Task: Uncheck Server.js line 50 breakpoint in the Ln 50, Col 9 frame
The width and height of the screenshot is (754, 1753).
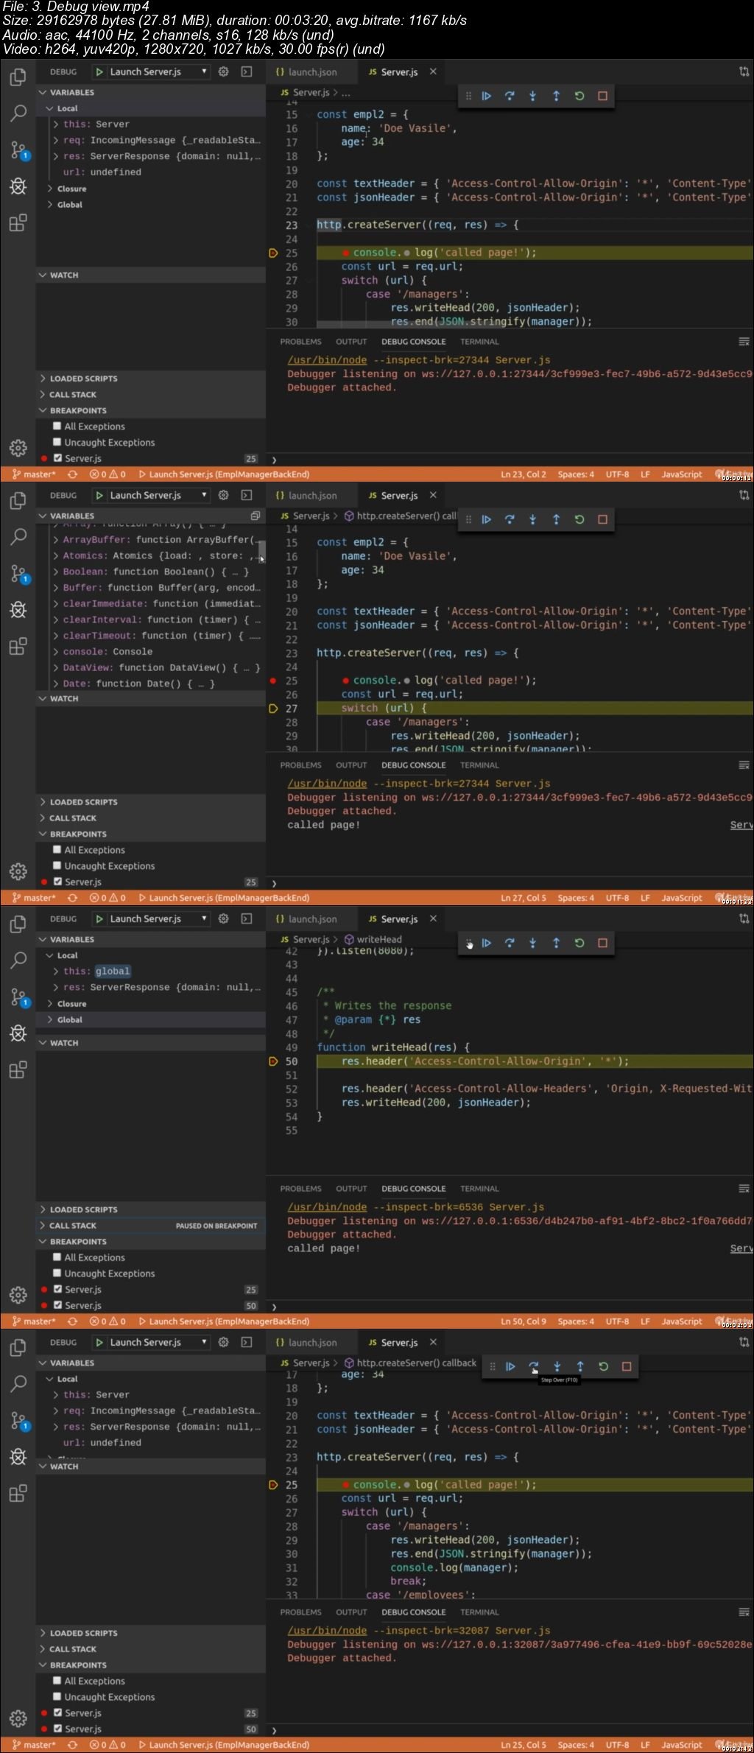Action: [x=57, y=1305]
